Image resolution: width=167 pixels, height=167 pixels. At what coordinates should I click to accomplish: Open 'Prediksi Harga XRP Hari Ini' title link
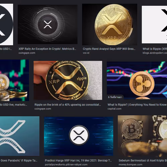click(78, 161)
